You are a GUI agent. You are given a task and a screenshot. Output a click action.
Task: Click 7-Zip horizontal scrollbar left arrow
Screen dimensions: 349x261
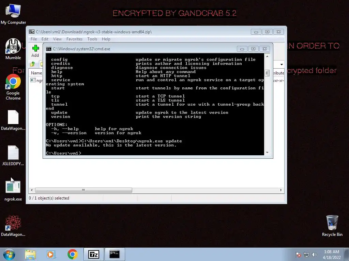(x=32, y=190)
